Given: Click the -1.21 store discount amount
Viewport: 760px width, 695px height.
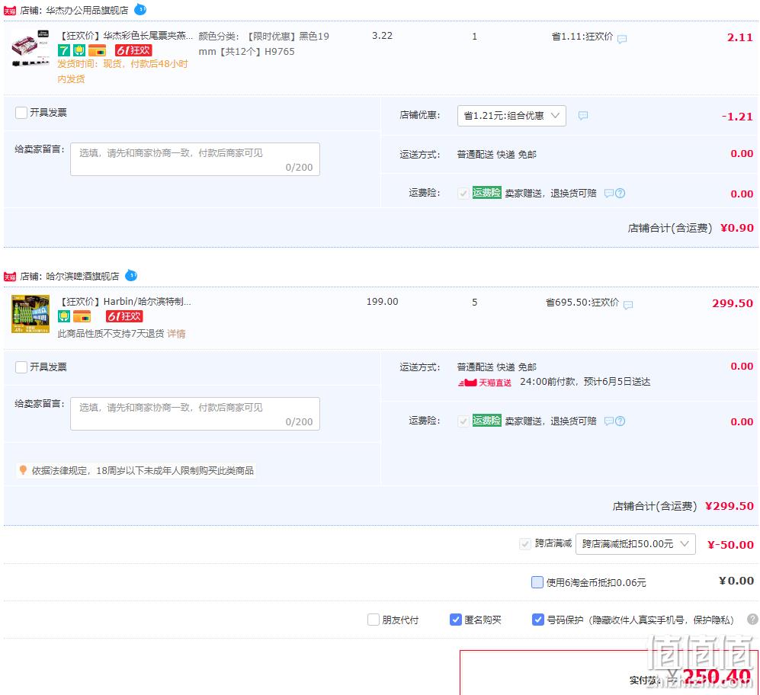Looking at the screenshot, I should [x=736, y=117].
